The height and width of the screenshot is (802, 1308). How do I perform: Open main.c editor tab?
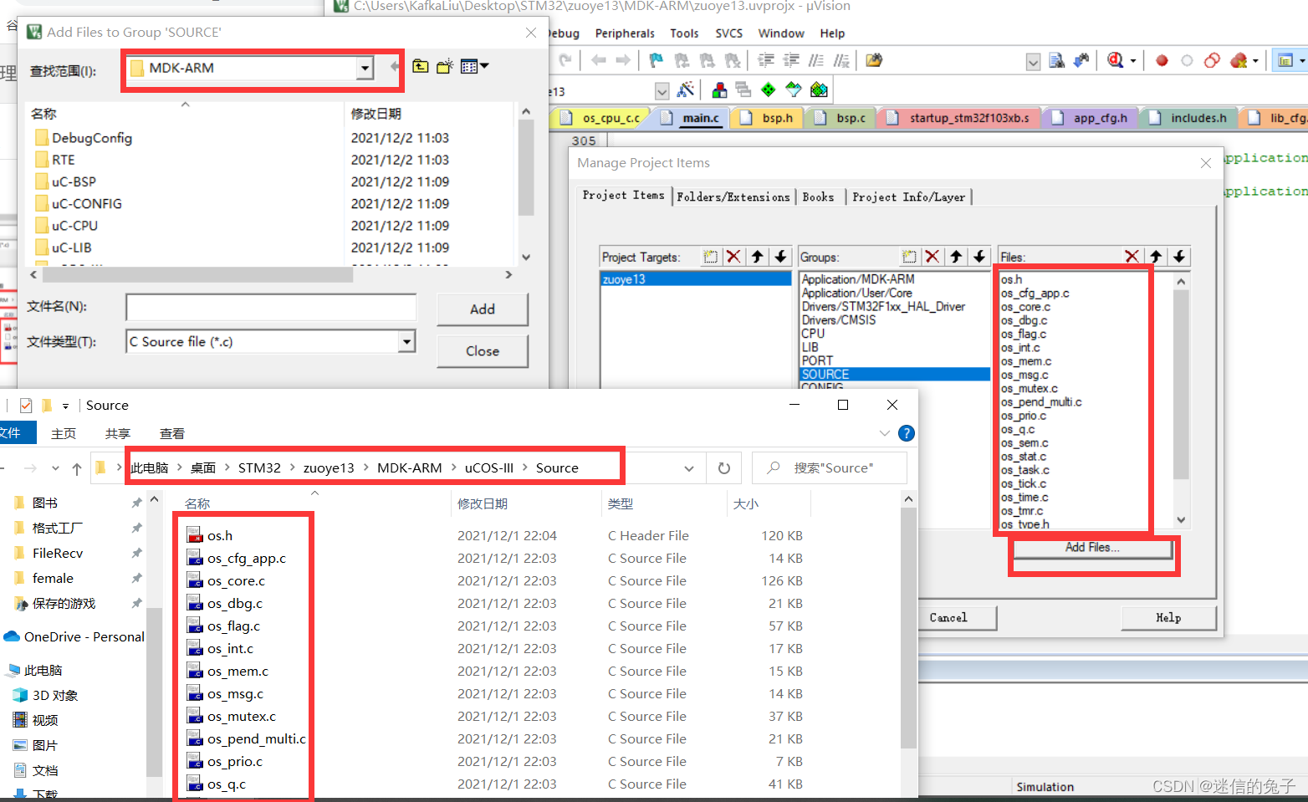(x=691, y=118)
